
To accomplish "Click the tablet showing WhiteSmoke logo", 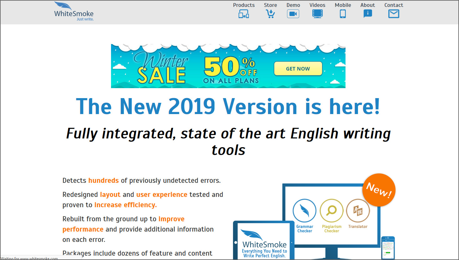I will tap(264, 240).
